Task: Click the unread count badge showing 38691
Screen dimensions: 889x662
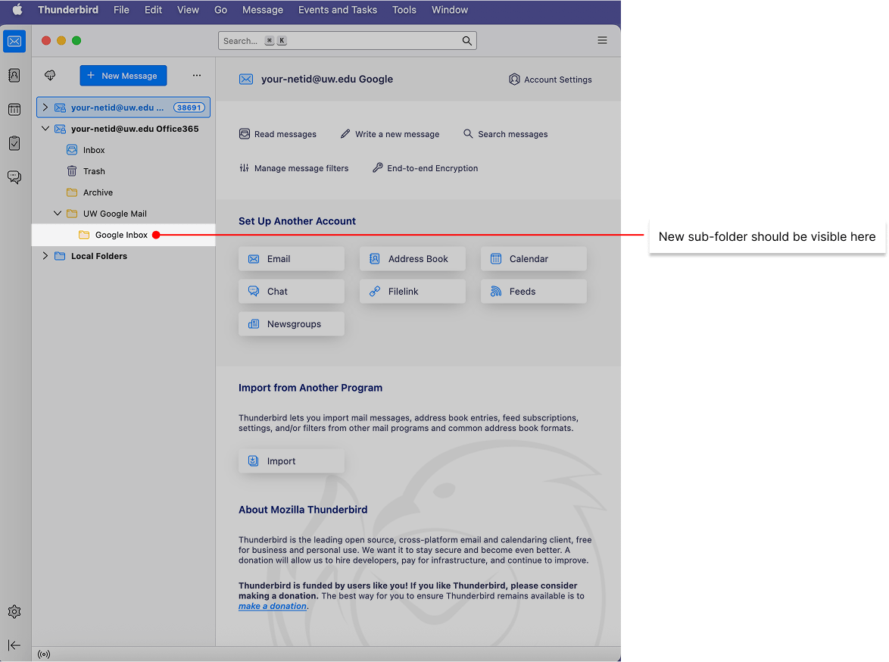Action: point(189,107)
